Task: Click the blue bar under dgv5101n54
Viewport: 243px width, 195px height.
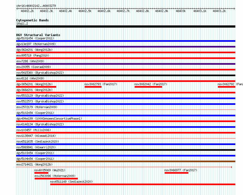Action: [126, 41]
